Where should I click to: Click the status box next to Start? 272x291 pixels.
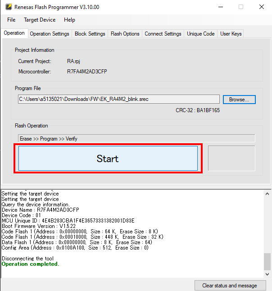point(231,158)
